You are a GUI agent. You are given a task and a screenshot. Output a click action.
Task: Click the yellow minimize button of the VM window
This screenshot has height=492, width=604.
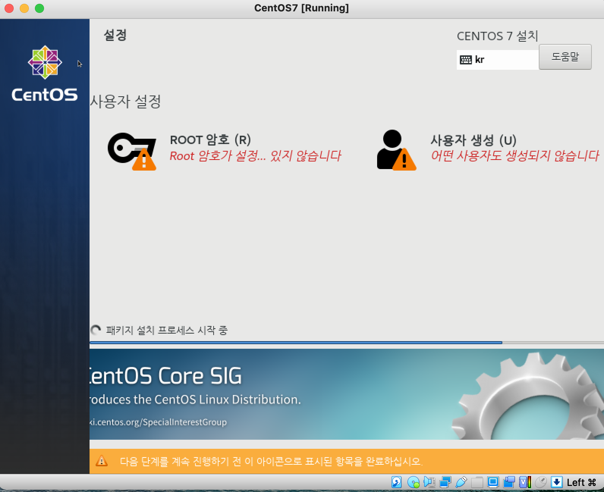coord(24,8)
